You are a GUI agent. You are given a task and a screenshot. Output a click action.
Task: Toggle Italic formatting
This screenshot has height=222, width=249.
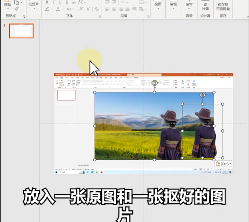pos(53,2)
